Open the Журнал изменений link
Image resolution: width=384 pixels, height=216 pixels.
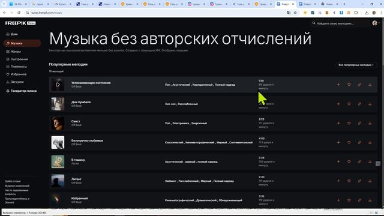coord(17,186)
